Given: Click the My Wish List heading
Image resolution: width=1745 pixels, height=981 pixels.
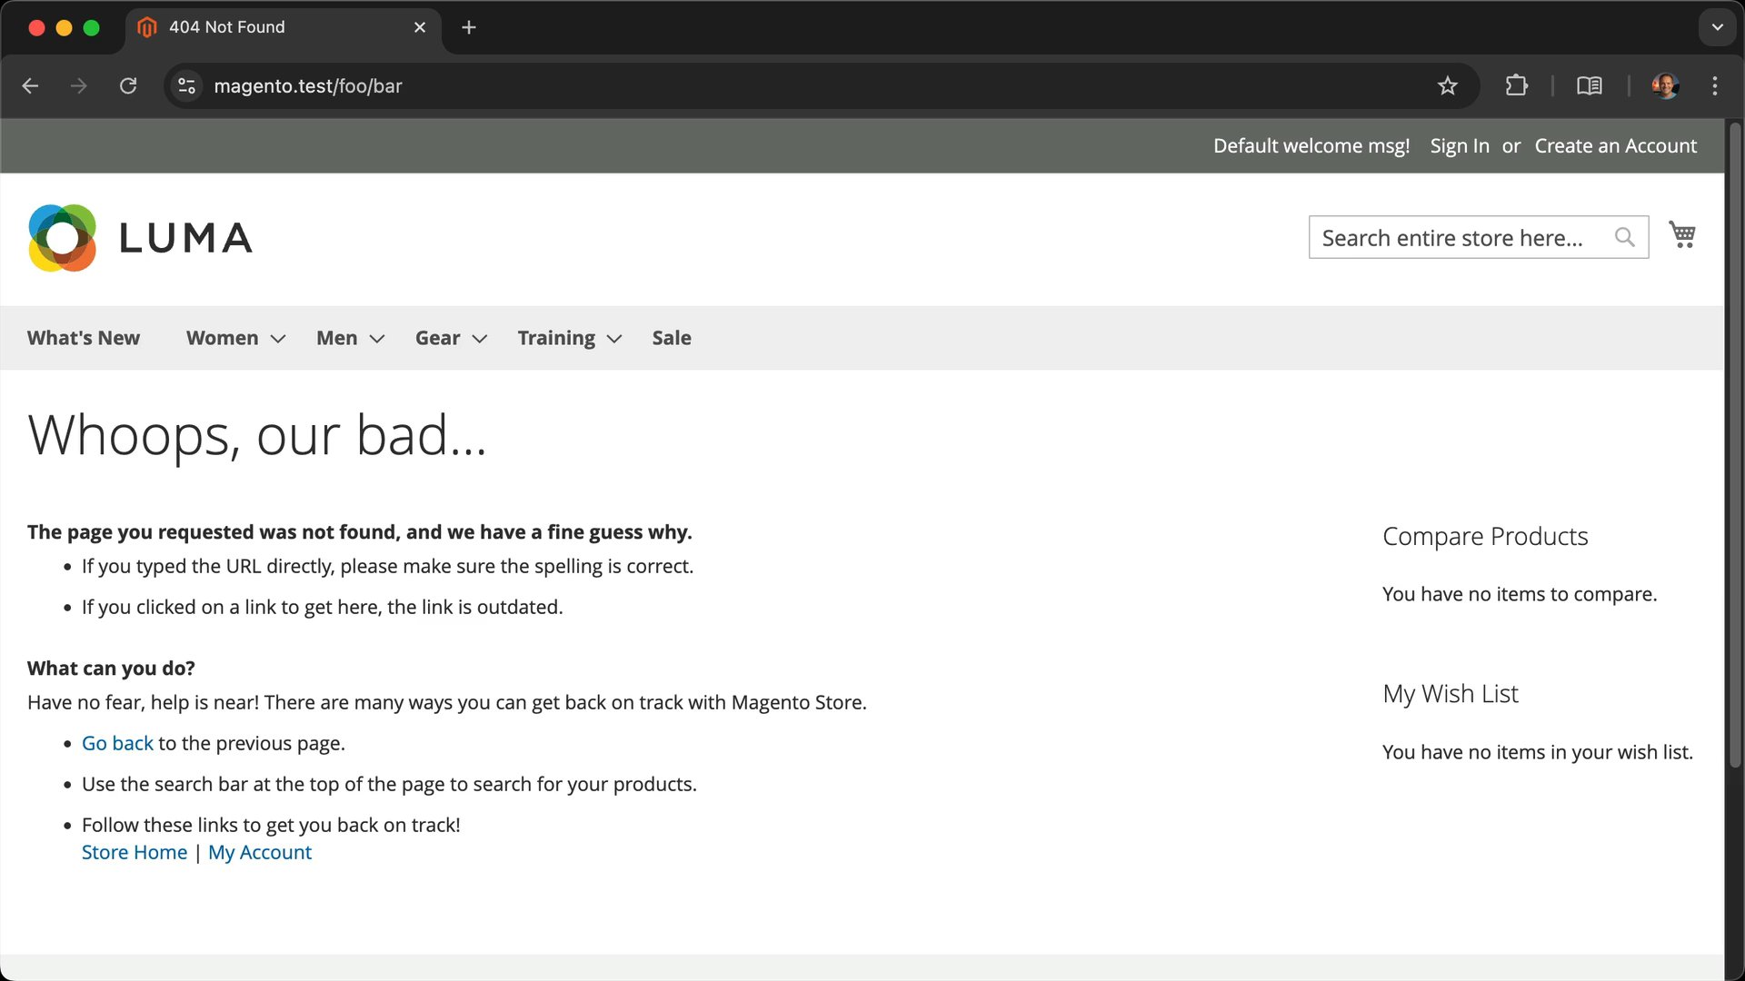Looking at the screenshot, I should (1451, 694).
